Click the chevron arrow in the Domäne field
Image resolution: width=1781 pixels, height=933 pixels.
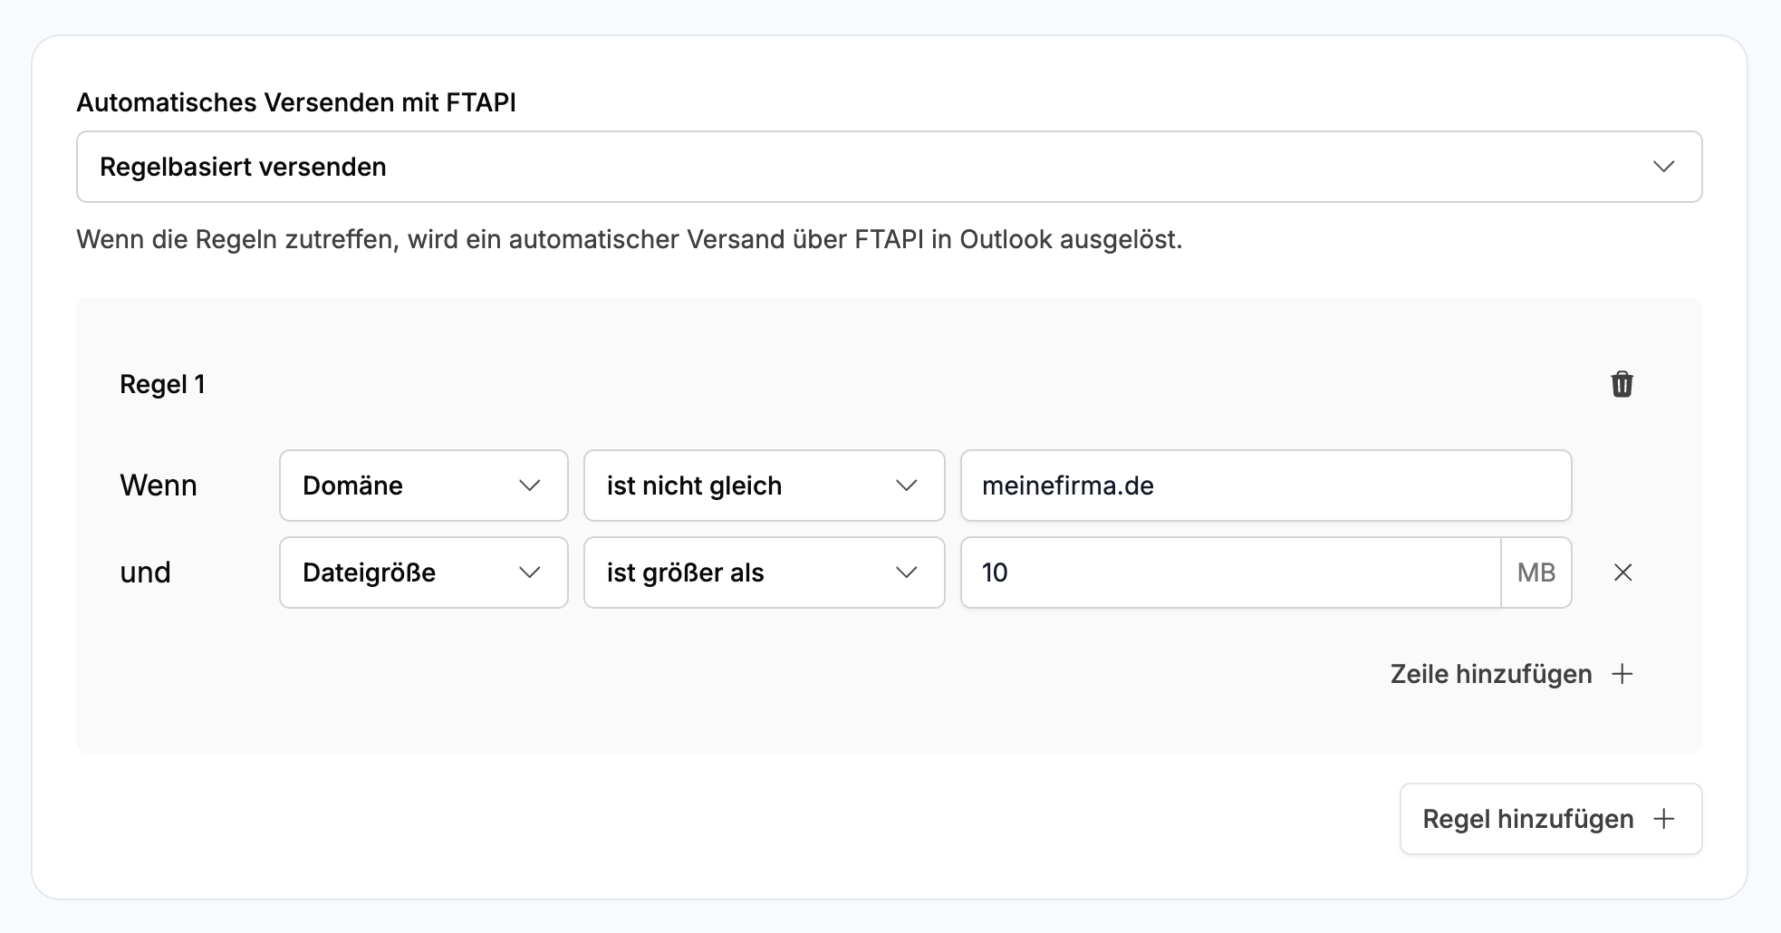[530, 486]
